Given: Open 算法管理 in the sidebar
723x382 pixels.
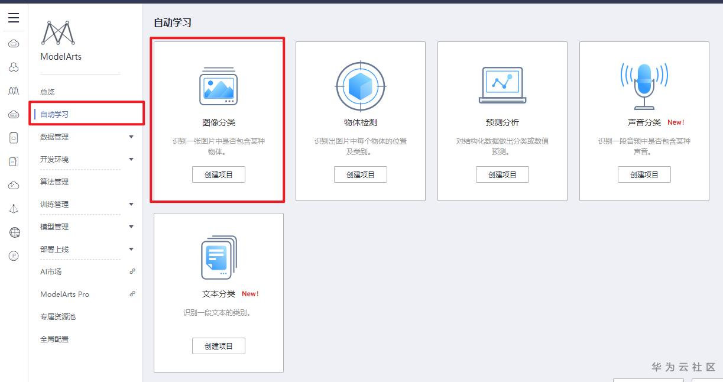Looking at the screenshot, I should point(54,182).
